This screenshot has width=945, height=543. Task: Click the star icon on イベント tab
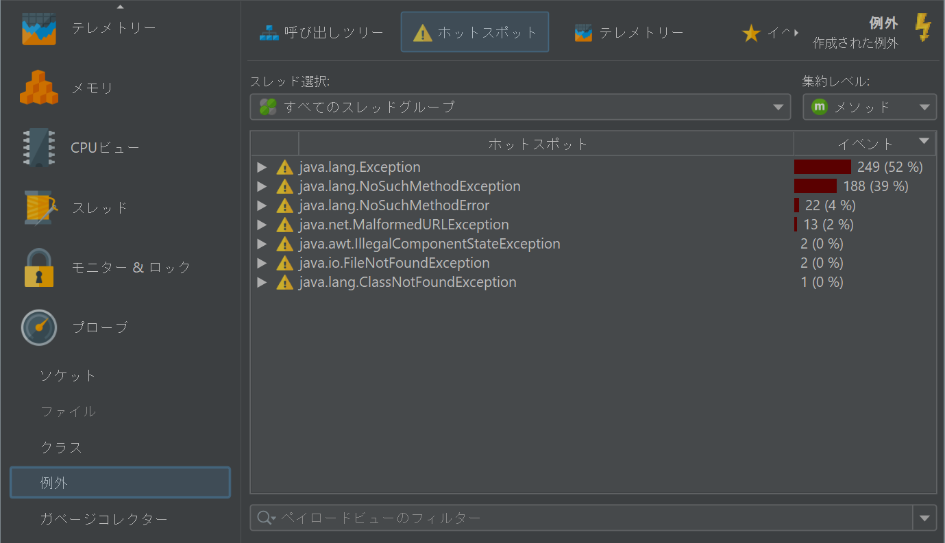(751, 33)
